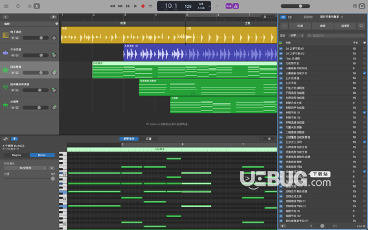368x230 pixels.
Task: Toggle the purple Metronome button
Action: [236, 6]
